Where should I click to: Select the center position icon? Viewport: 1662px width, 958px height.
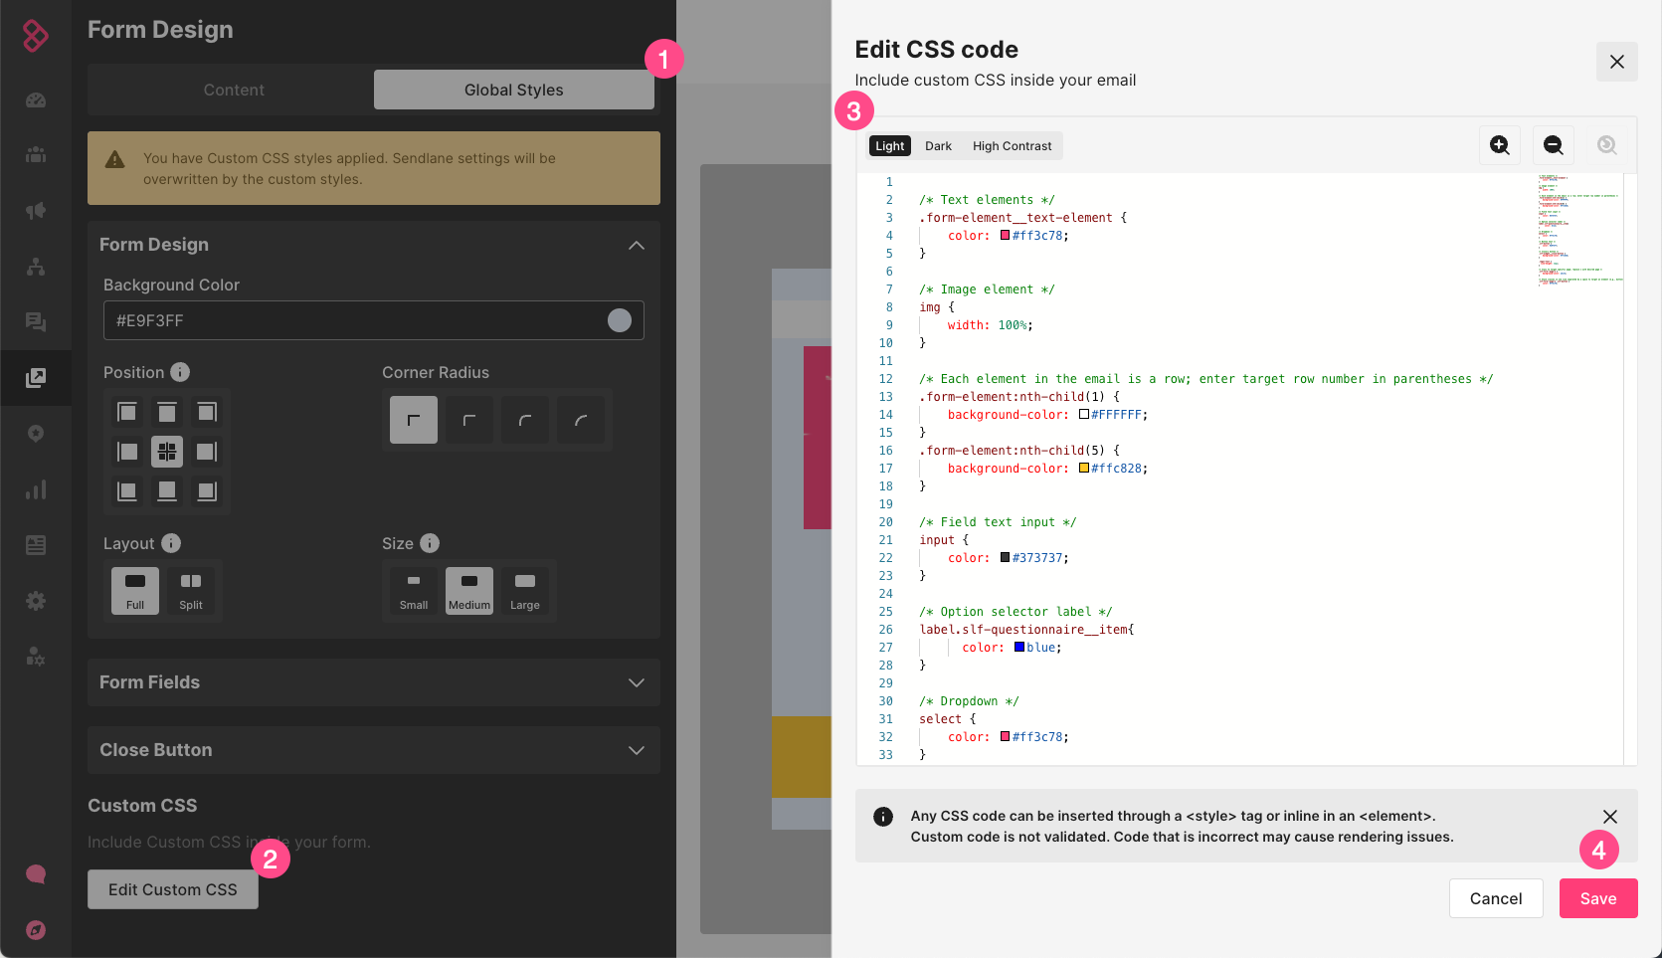pos(167,452)
